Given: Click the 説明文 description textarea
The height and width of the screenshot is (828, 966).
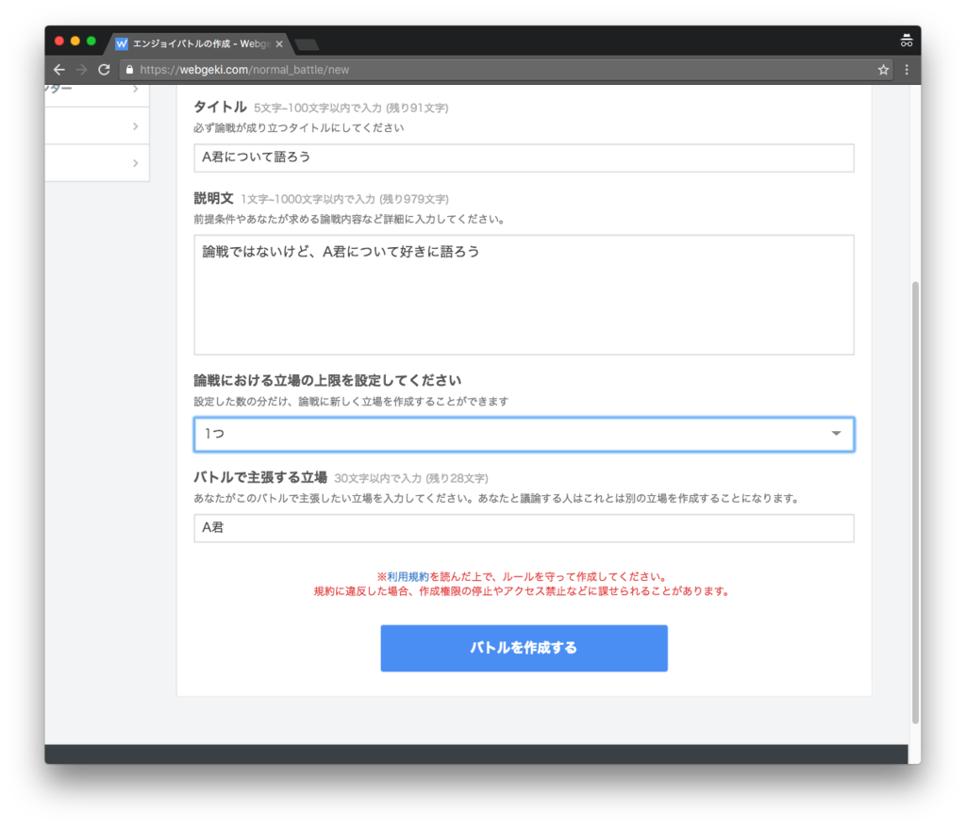Looking at the screenshot, I should point(524,292).
